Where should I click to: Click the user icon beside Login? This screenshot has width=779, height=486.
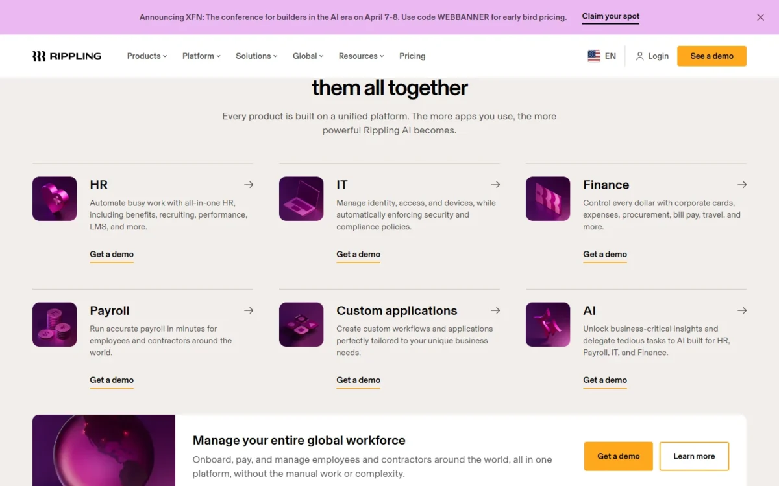coord(639,56)
